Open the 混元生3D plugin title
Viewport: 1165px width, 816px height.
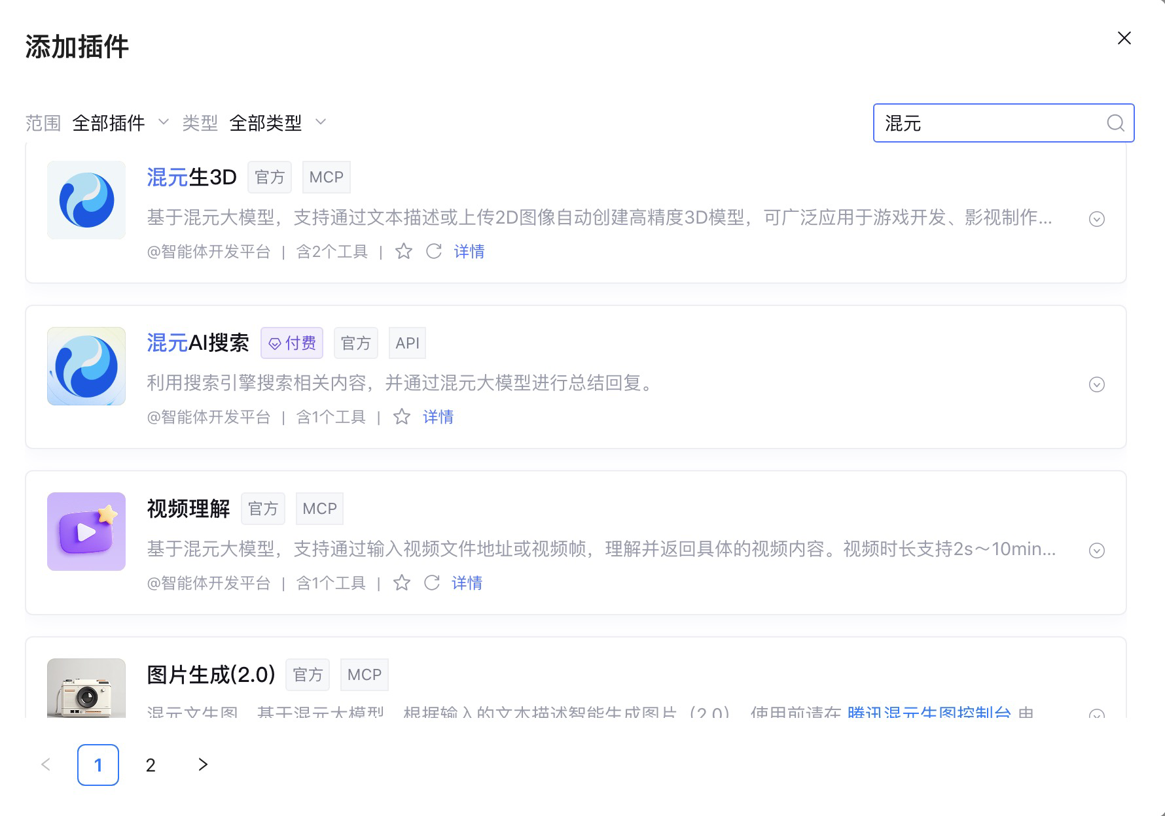coord(192,177)
